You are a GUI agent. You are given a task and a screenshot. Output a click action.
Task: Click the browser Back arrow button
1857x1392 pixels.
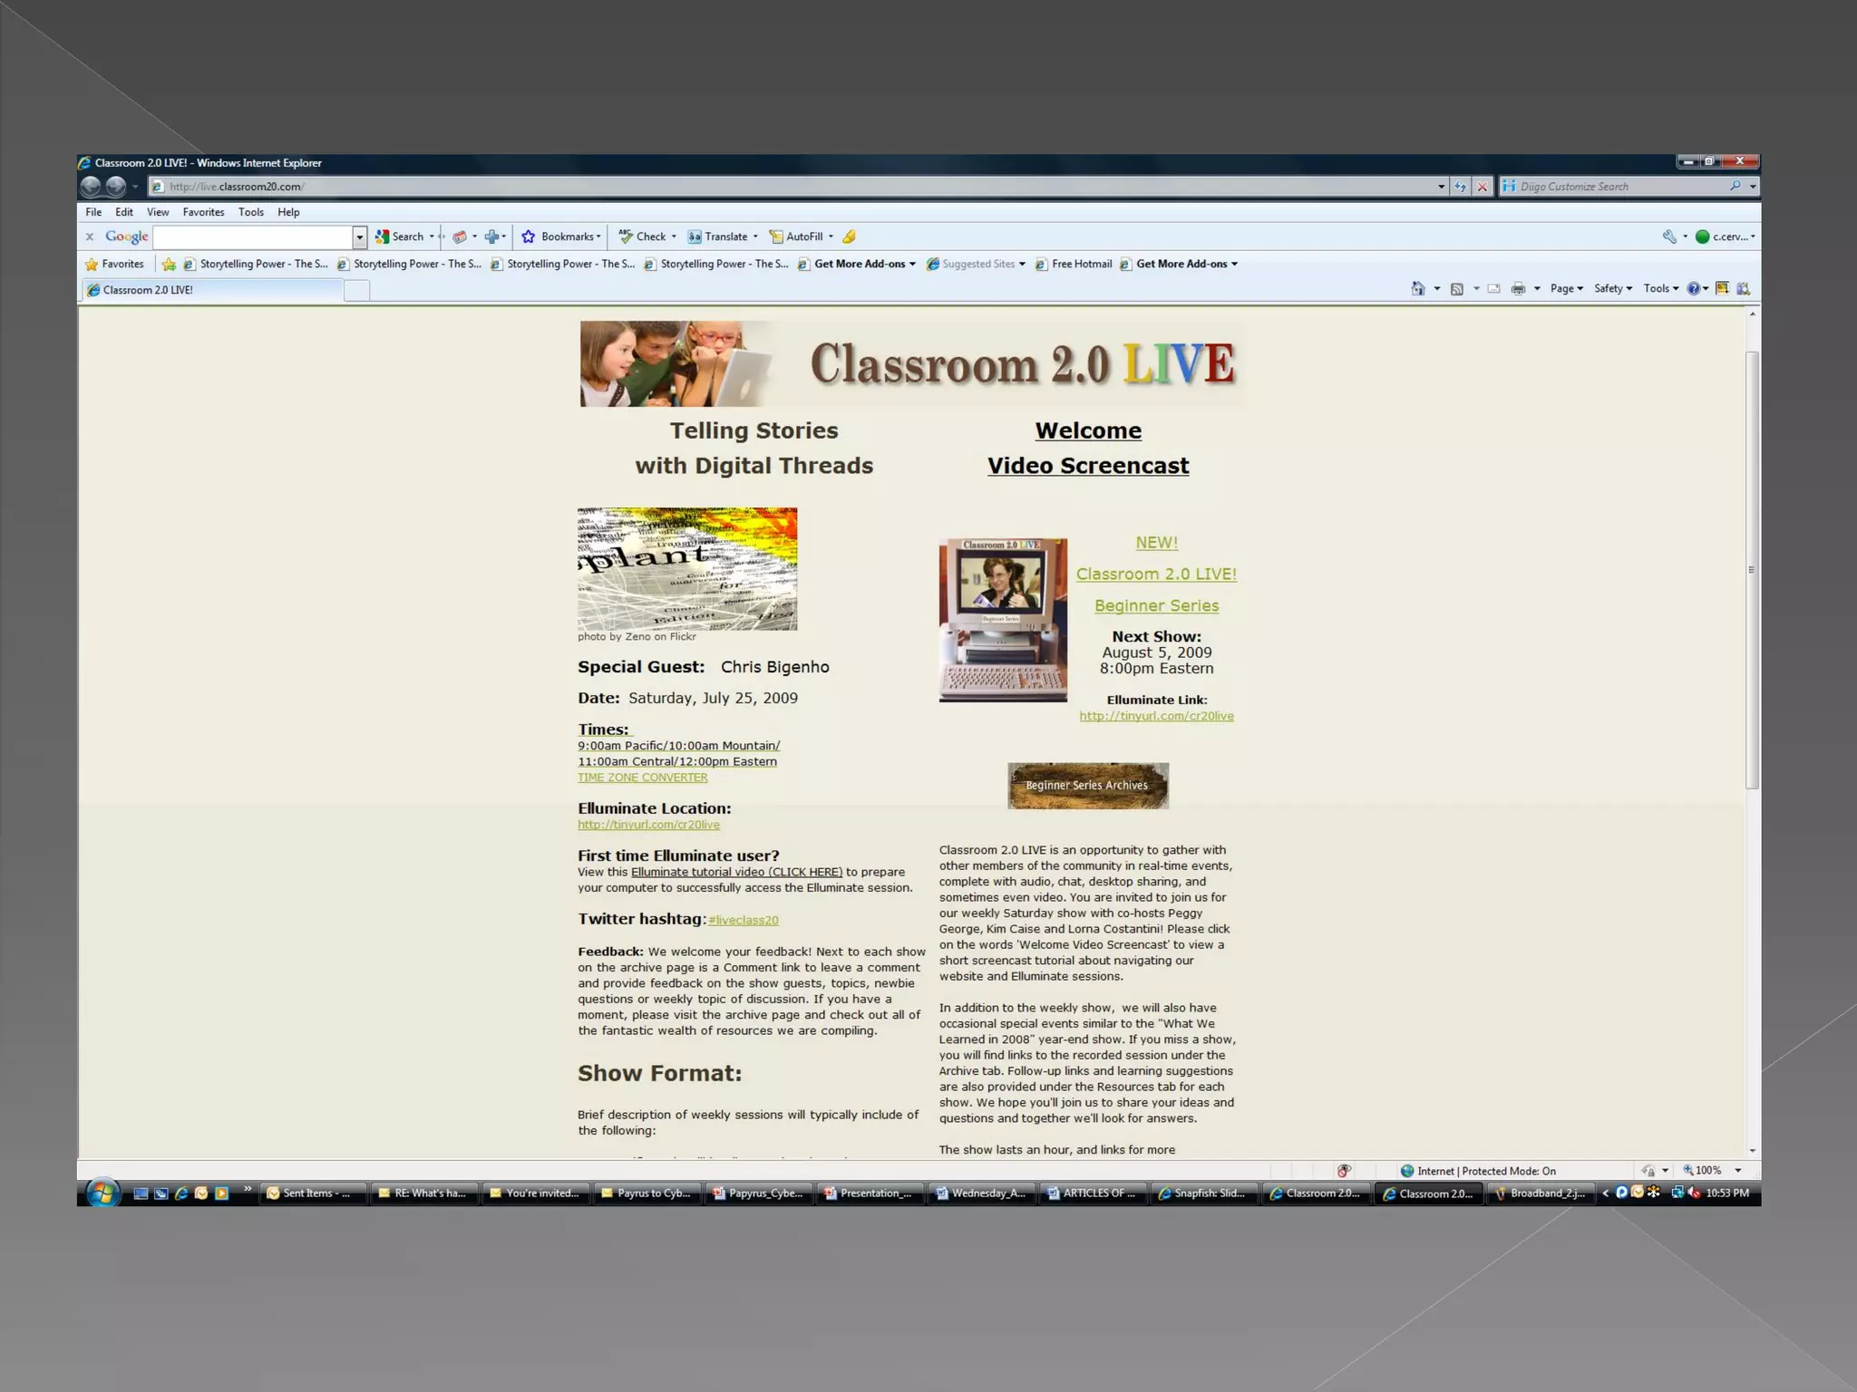pyautogui.click(x=91, y=187)
